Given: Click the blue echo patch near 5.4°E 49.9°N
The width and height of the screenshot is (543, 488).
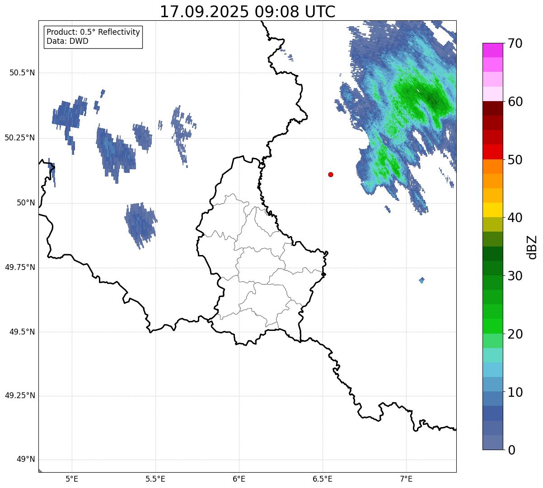Looking at the screenshot, I should click(140, 225).
